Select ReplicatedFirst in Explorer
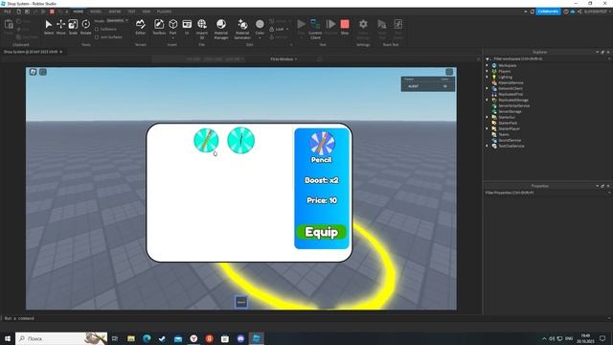Image resolution: width=613 pixels, height=345 pixels. pos(511,94)
